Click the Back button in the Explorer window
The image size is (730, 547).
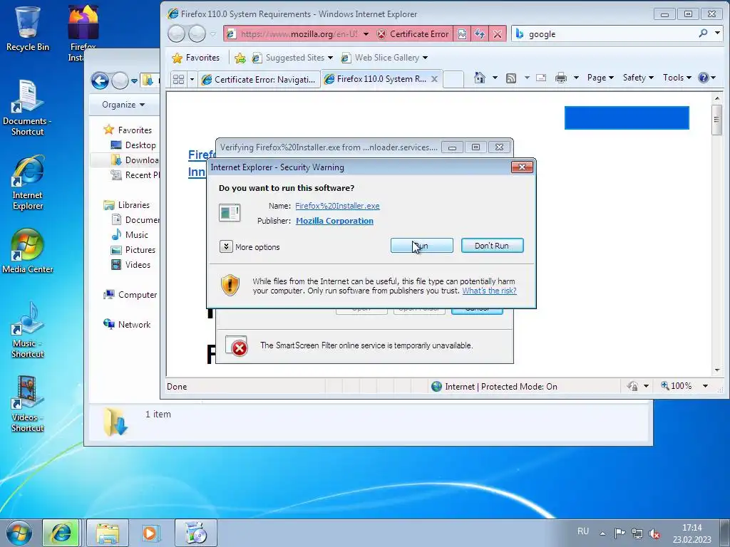pyautogui.click(x=100, y=80)
